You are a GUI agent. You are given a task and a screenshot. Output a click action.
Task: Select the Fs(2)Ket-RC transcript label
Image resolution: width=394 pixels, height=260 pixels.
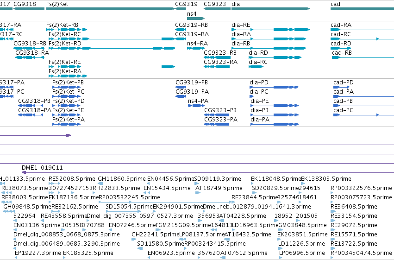[x=64, y=34]
